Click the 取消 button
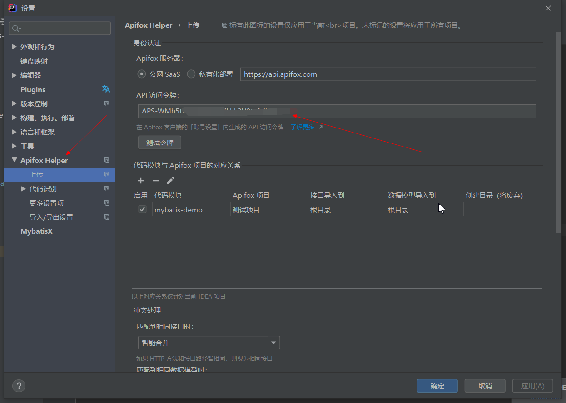Viewport: 566px width, 403px height. (x=485, y=386)
